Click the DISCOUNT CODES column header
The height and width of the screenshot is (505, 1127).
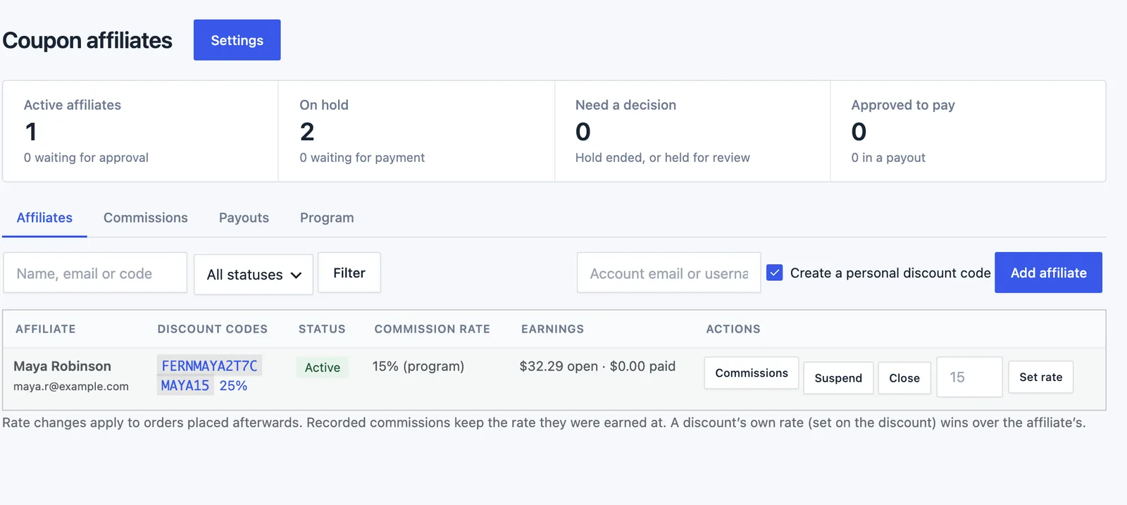(x=213, y=329)
